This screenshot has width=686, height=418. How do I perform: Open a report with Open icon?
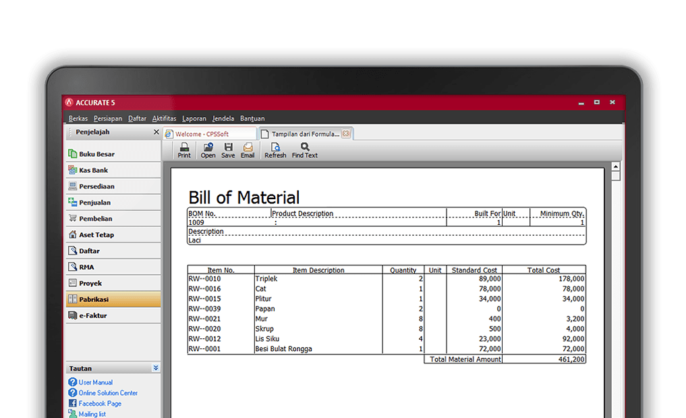208,151
